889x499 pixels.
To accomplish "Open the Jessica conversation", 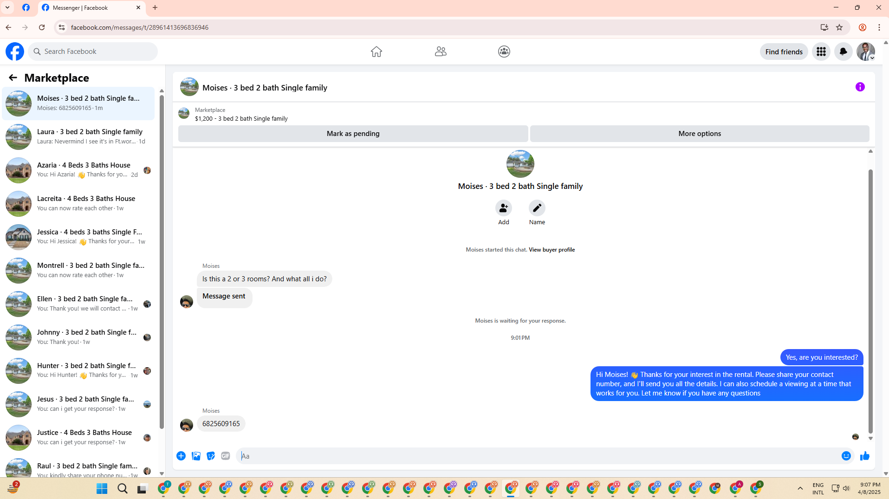I will [78, 237].
